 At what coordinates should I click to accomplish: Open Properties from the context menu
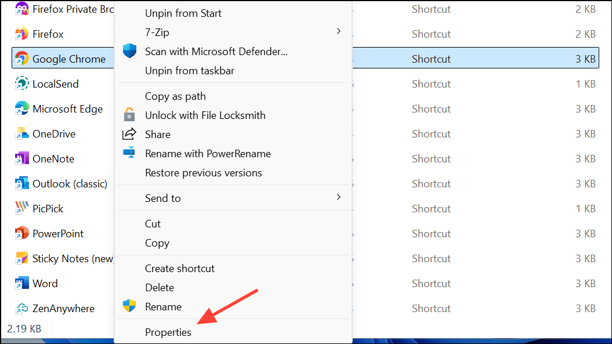[168, 332]
